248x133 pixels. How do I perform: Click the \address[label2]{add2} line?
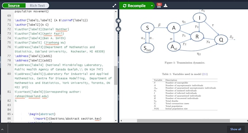coord(34,60)
